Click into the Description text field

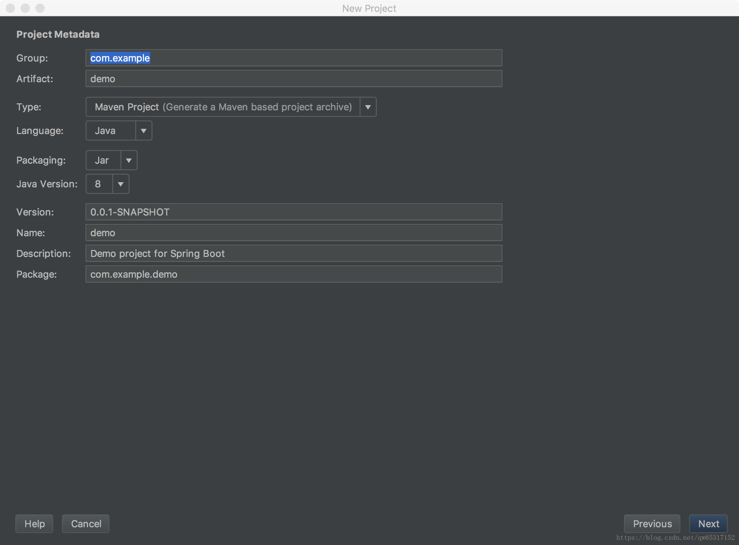[x=293, y=254]
